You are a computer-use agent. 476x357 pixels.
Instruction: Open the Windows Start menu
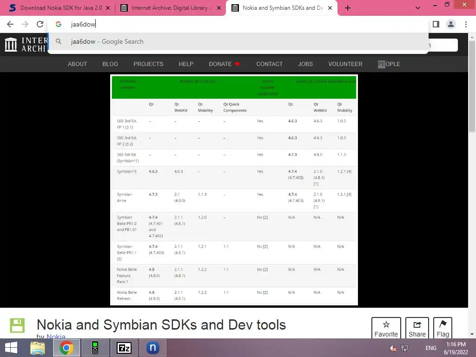point(11,348)
